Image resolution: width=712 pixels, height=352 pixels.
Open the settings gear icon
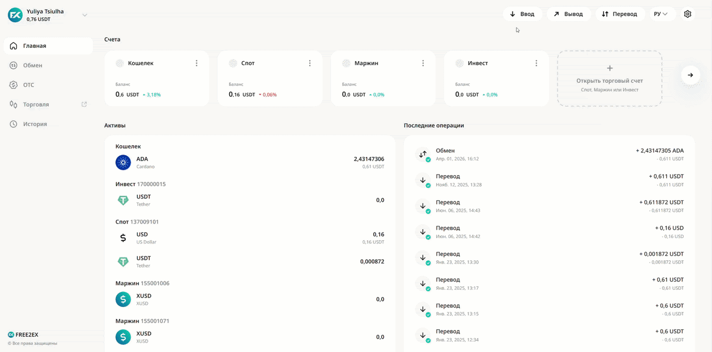[688, 14]
